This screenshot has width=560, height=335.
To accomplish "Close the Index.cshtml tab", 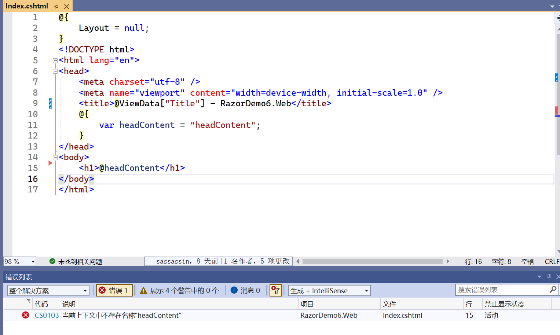I will point(66,7).
